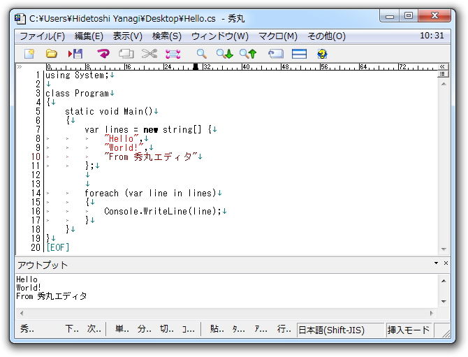
Task: Click the 次.. function key button
Action: tap(94, 329)
